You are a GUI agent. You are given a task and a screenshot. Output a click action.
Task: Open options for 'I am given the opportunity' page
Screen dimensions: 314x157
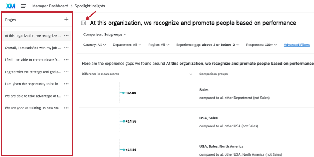click(66, 84)
